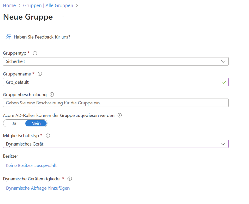Click info icon next to Dynamische Gerätemitglieder

70,179
